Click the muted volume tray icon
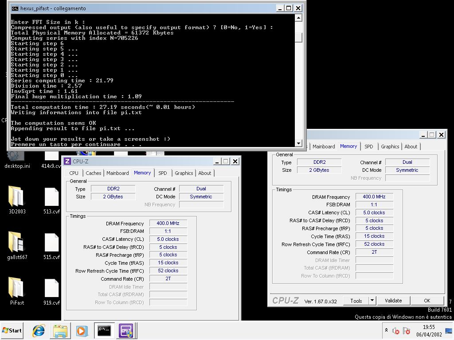 pos(395,330)
